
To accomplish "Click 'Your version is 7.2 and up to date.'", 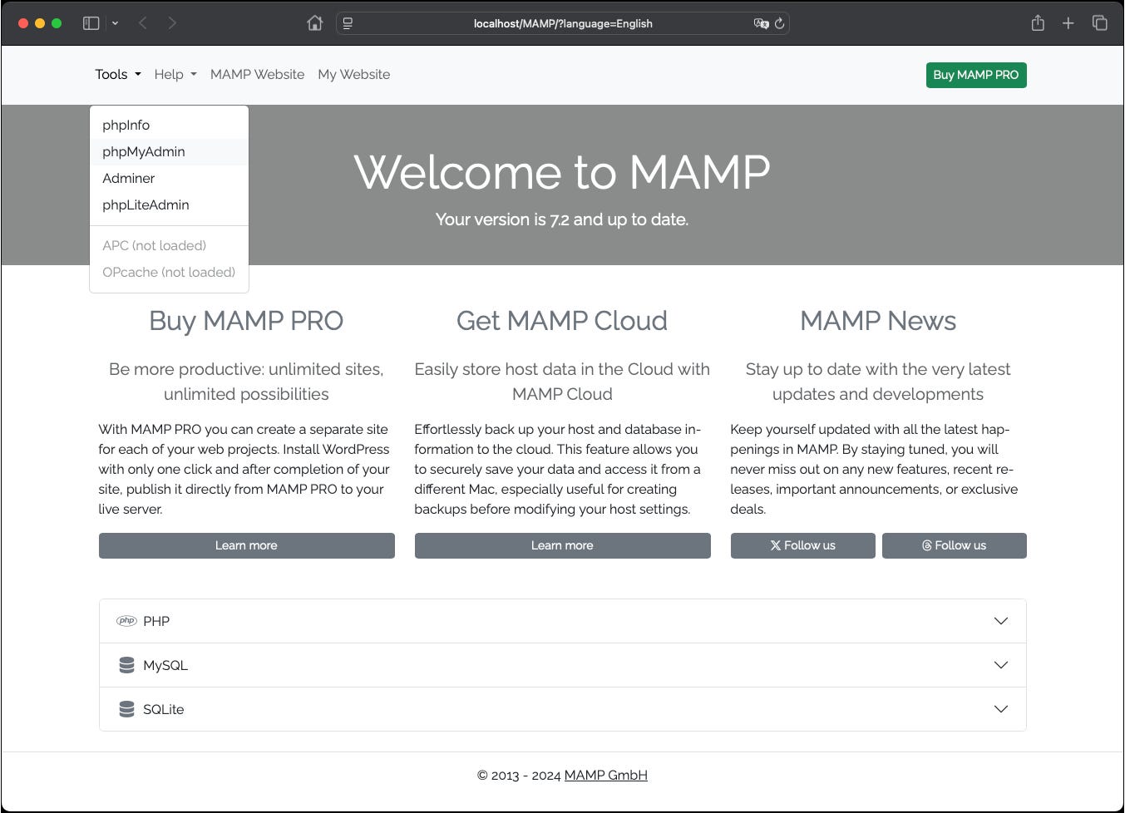I will 562,219.
